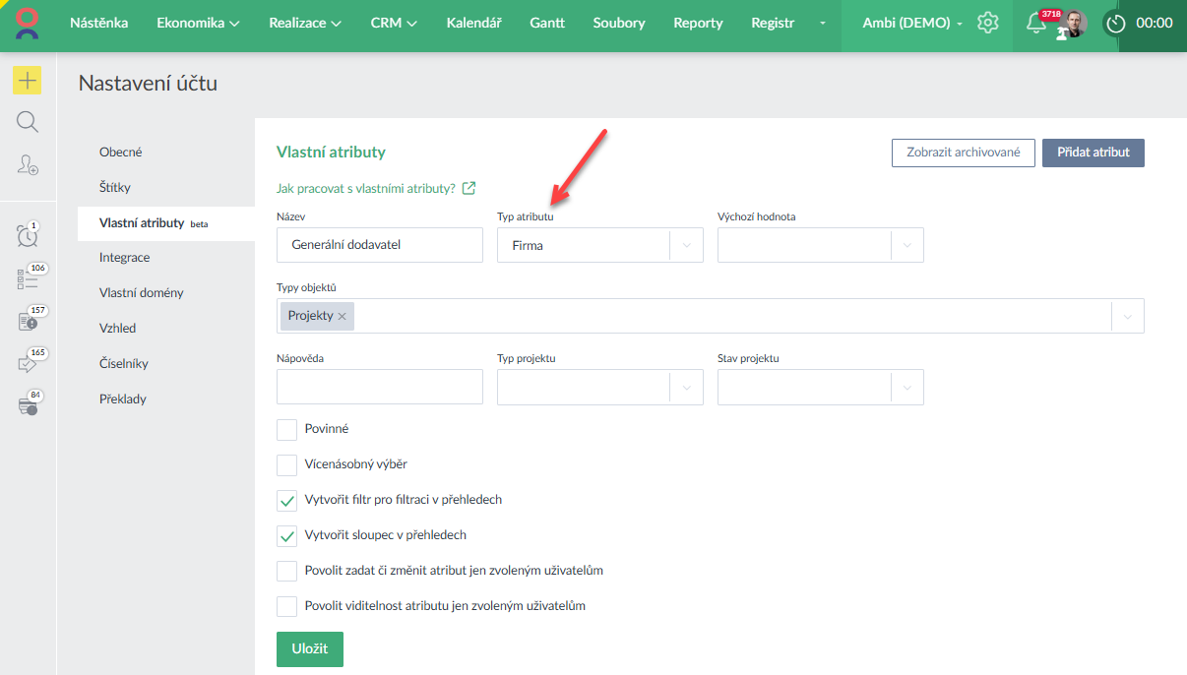Viewport: 1187px width, 675px height.
Task: Click the settings gear icon in the top bar
Action: (987, 23)
